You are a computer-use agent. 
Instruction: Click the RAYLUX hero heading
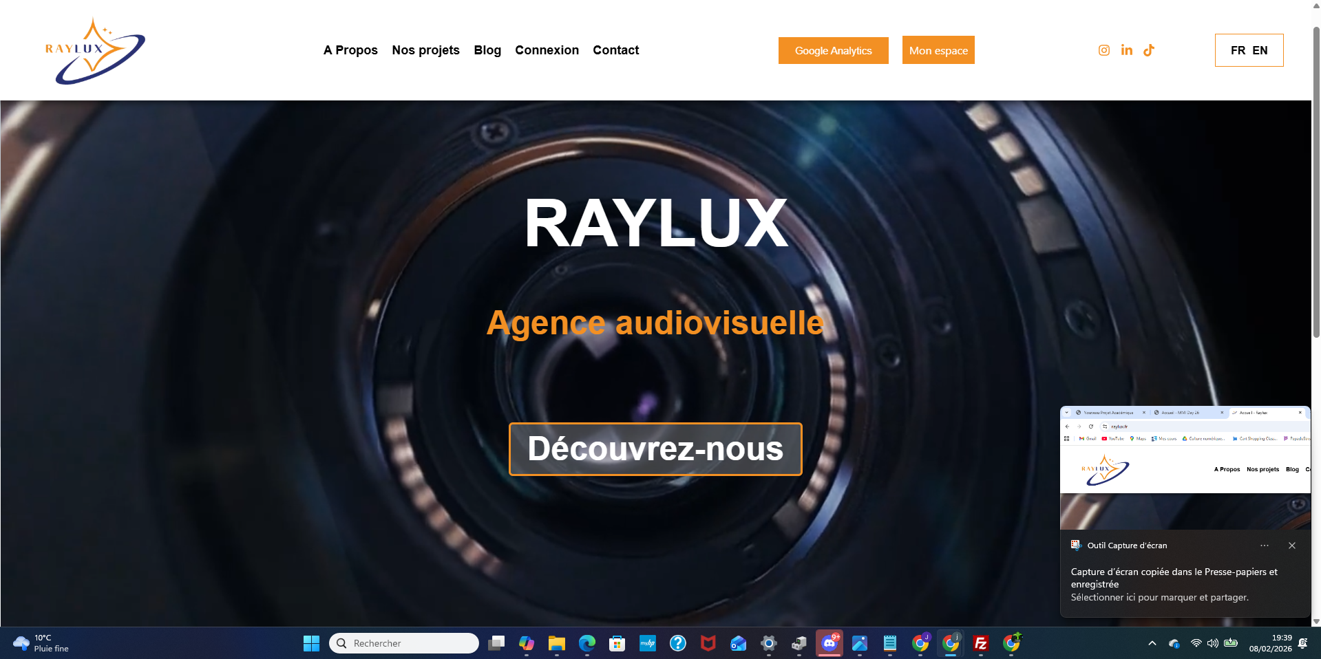pos(656,223)
